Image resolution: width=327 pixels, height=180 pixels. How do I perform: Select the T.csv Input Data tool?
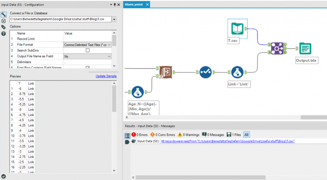[237, 29]
